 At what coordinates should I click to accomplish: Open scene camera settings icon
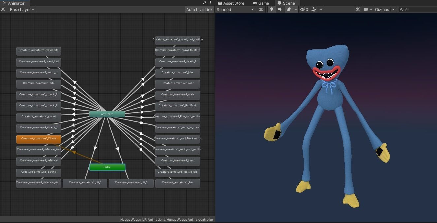pyautogui.click(x=366, y=10)
